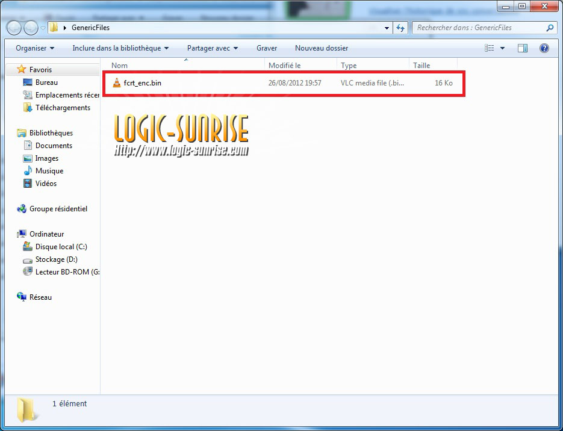
Task: Click the refresh button next to address bar
Action: [400, 28]
